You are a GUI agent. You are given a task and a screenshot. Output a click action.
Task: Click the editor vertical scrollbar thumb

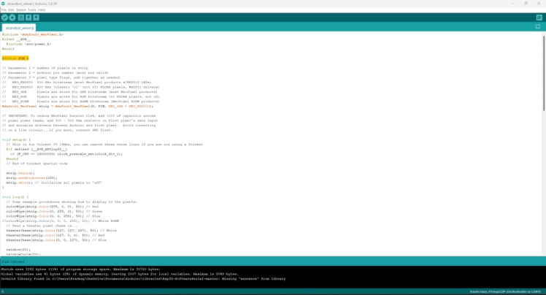pos(544,73)
